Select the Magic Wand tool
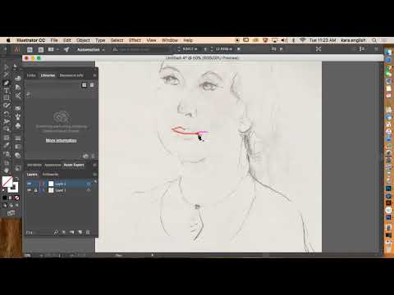Viewport: 394px width, 295px height. point(6,74)
